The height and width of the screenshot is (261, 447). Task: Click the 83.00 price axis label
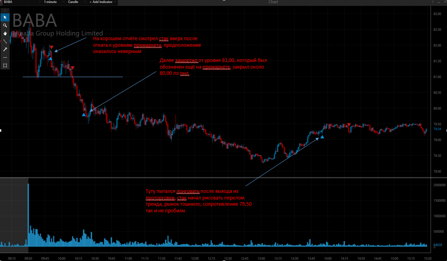point(437,14)
